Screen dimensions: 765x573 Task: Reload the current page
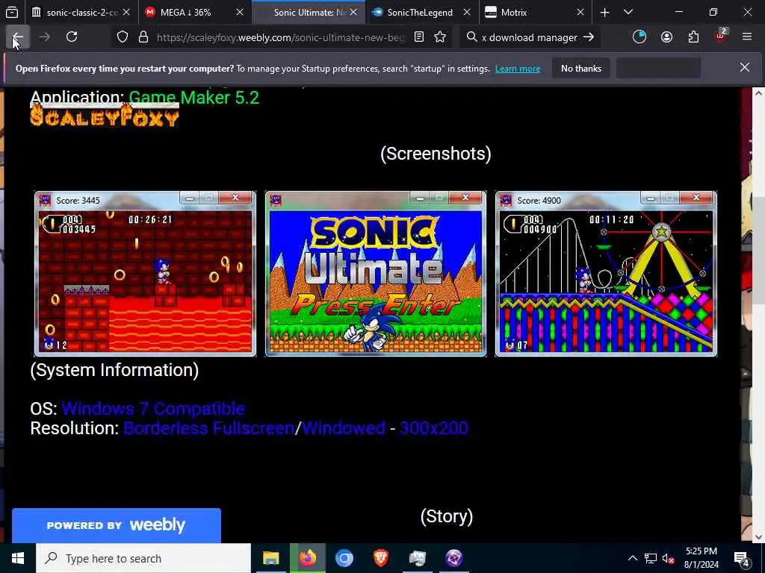(72, 37)
